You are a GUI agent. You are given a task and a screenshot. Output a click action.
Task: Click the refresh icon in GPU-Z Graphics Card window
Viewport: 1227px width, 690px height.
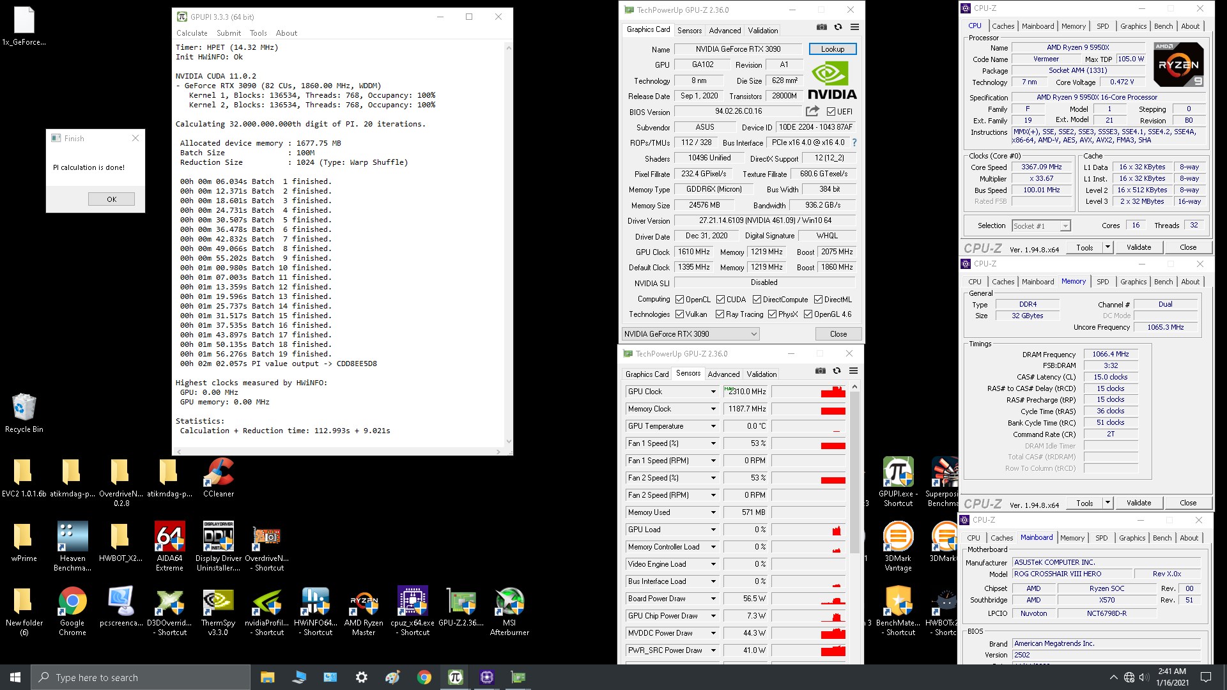838,27
